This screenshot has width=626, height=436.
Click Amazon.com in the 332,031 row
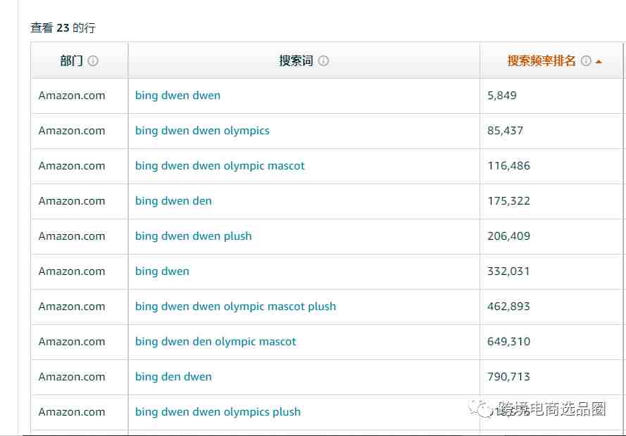click(72, 271)
